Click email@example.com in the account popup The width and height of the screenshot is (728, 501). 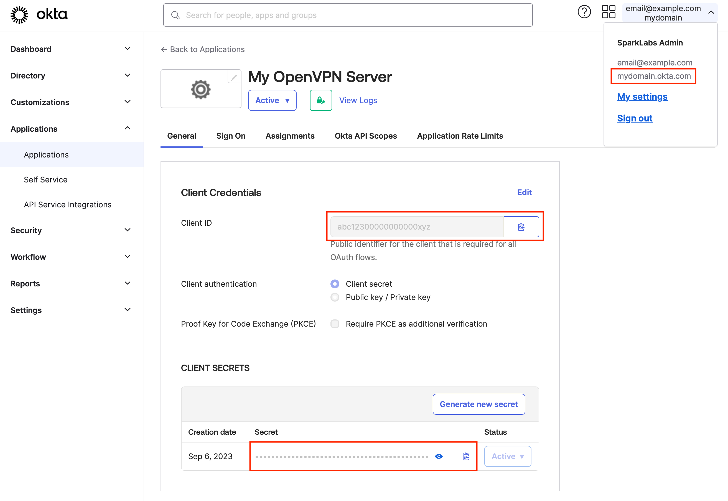[x=655, y=63]
